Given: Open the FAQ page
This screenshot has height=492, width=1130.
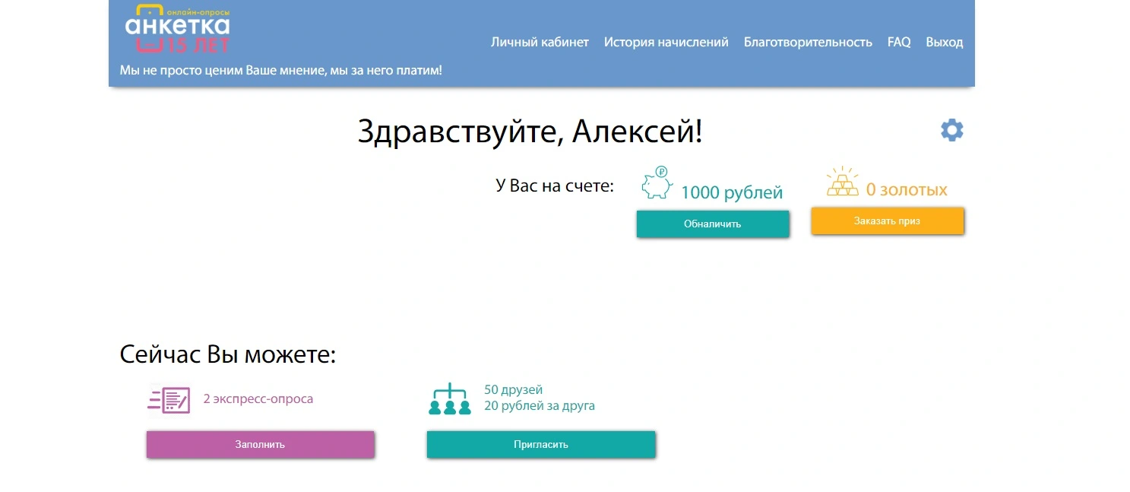Looking at the screenshot, I should pyautogui.click(x=899, y=42).
